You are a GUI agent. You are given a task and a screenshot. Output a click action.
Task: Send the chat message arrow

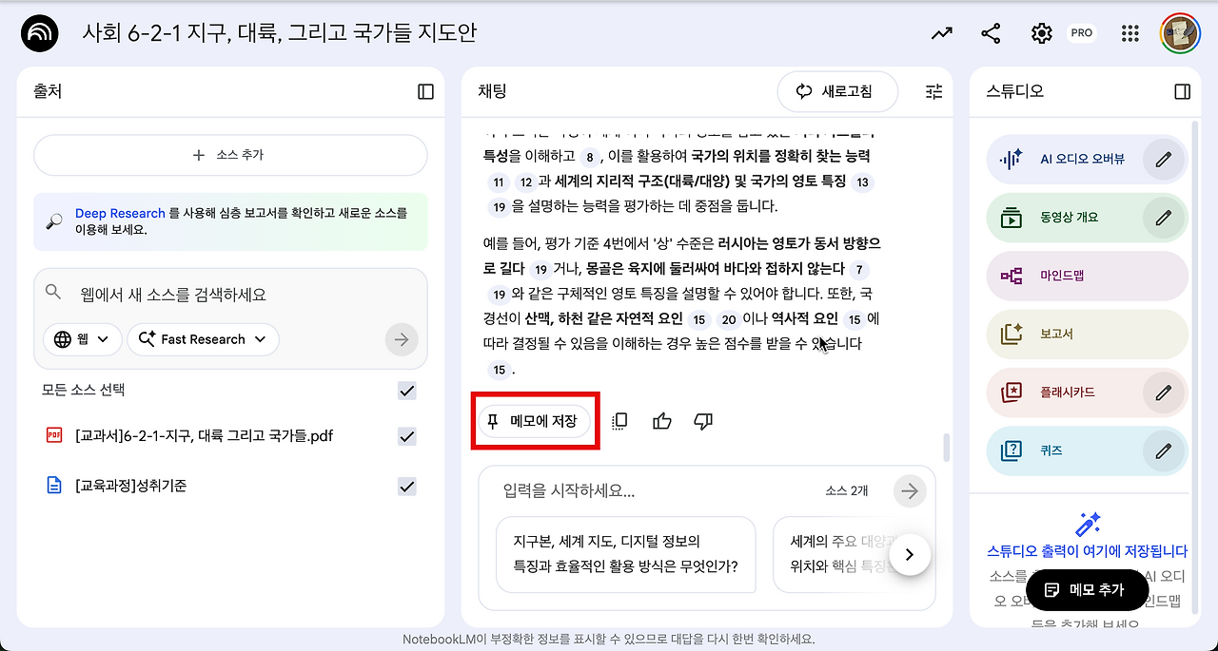[911, 490]
